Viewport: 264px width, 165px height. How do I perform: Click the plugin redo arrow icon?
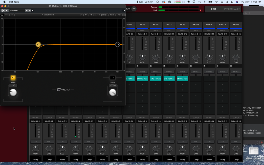coord(12,15)
